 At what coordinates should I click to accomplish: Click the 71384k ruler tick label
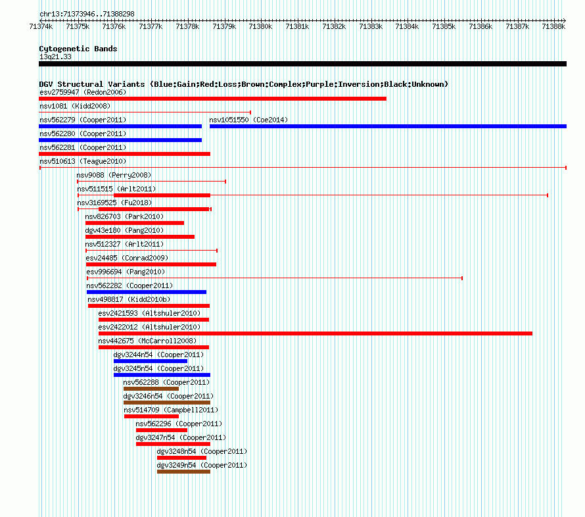[x=407, y=26]
